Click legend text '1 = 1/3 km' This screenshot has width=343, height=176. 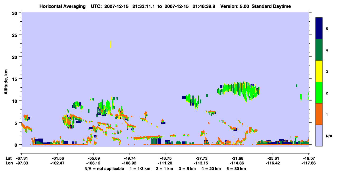point(140,168)
